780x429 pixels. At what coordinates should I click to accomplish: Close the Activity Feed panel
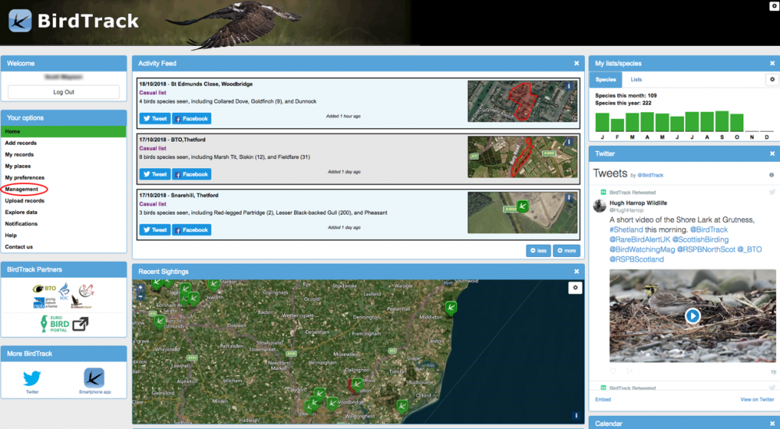click(576, 63)
